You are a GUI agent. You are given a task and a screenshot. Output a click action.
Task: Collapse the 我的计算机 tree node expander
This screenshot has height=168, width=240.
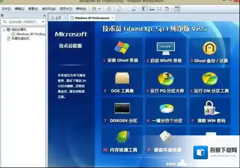(x=4, y=30)
